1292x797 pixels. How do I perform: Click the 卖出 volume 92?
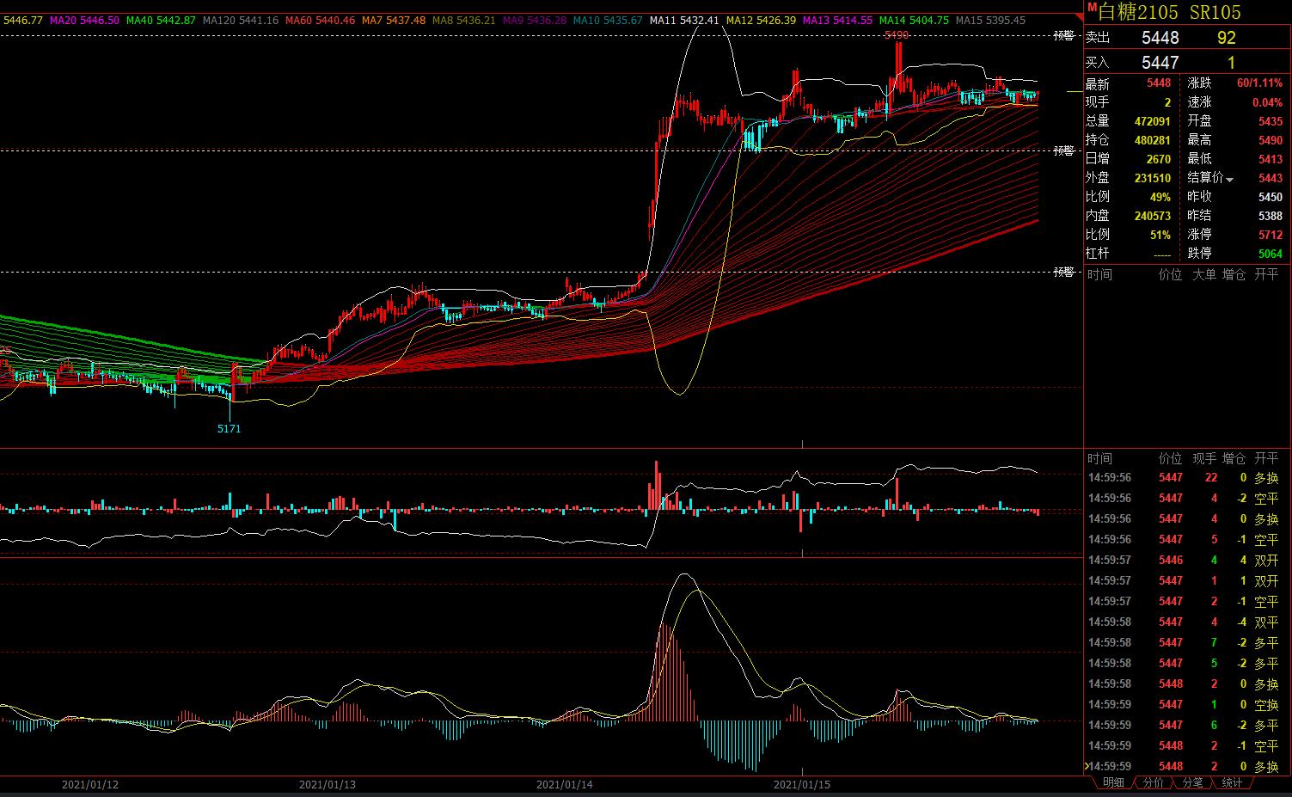coord(1227,38)
